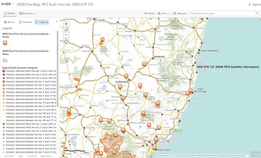
Task: Open the Trust Center link
Action: pos(9,156)
